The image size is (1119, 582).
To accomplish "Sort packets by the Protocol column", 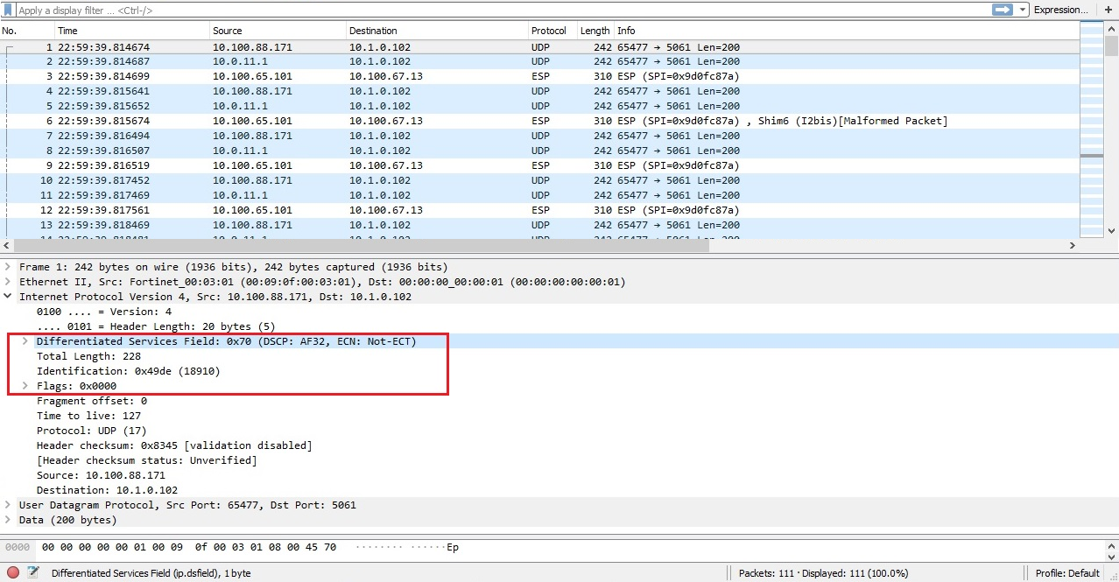I will click(549, 30).
